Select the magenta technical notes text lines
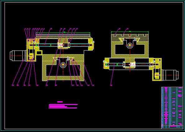185x132 pixels. coord(63,106)
